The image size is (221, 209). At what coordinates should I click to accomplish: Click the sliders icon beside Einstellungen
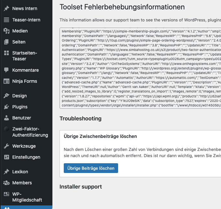[x=6, y=157]
